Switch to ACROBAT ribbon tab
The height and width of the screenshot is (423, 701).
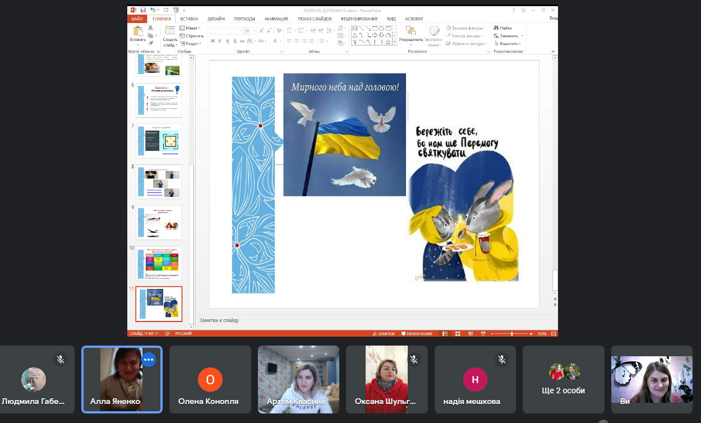click(414, 19)
